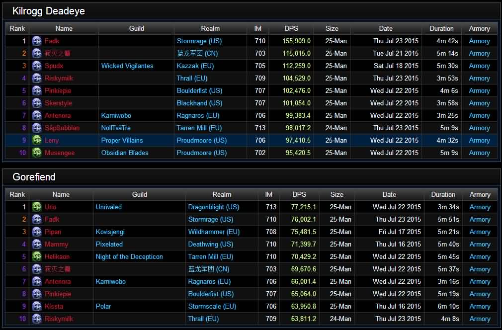Click the spec icon next to Fadk in Kilrogg Deadeye table
502x330 pixels.
(x=37, y=41)
